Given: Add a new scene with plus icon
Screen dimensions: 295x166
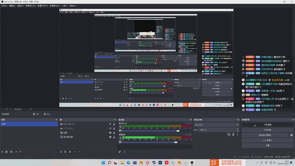Looking at the screenshot, I should point(3,152).
